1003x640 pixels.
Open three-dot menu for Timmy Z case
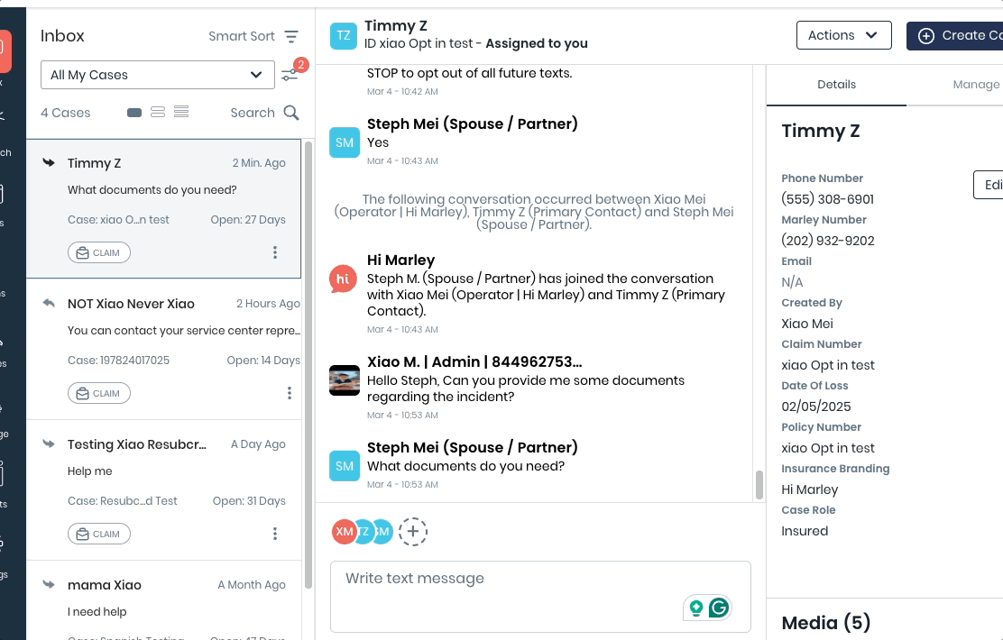tap(275, 252)
